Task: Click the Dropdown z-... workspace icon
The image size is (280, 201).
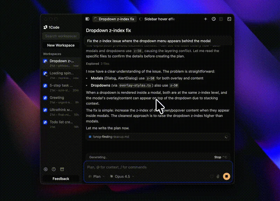Action: (45, 61)
